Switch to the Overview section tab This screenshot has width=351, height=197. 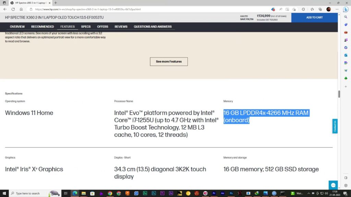[17, 27]
